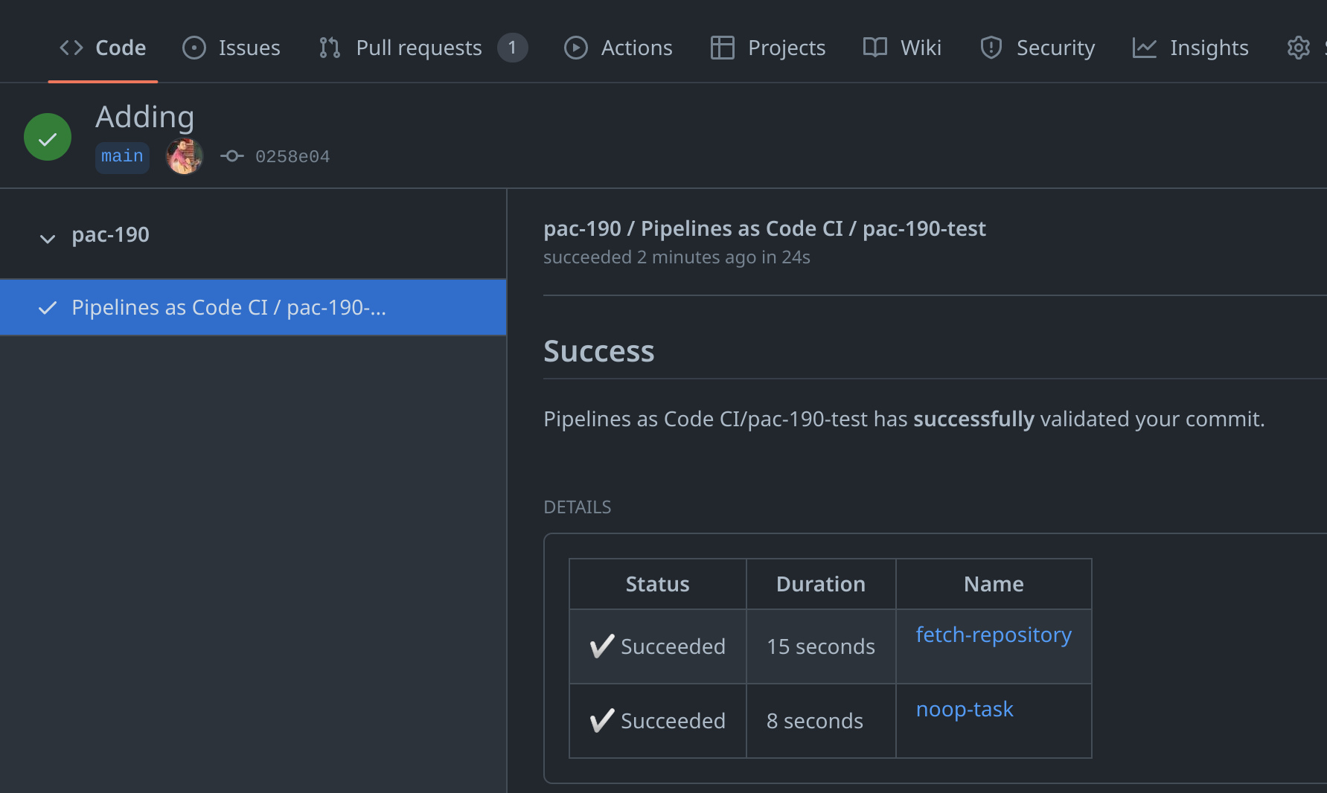Open the noop-task link
The height and width of the screenshot is (793, 1327).
[964, 709]
